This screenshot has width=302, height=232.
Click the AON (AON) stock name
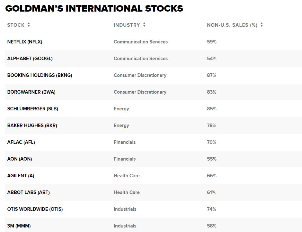(20, 159)
